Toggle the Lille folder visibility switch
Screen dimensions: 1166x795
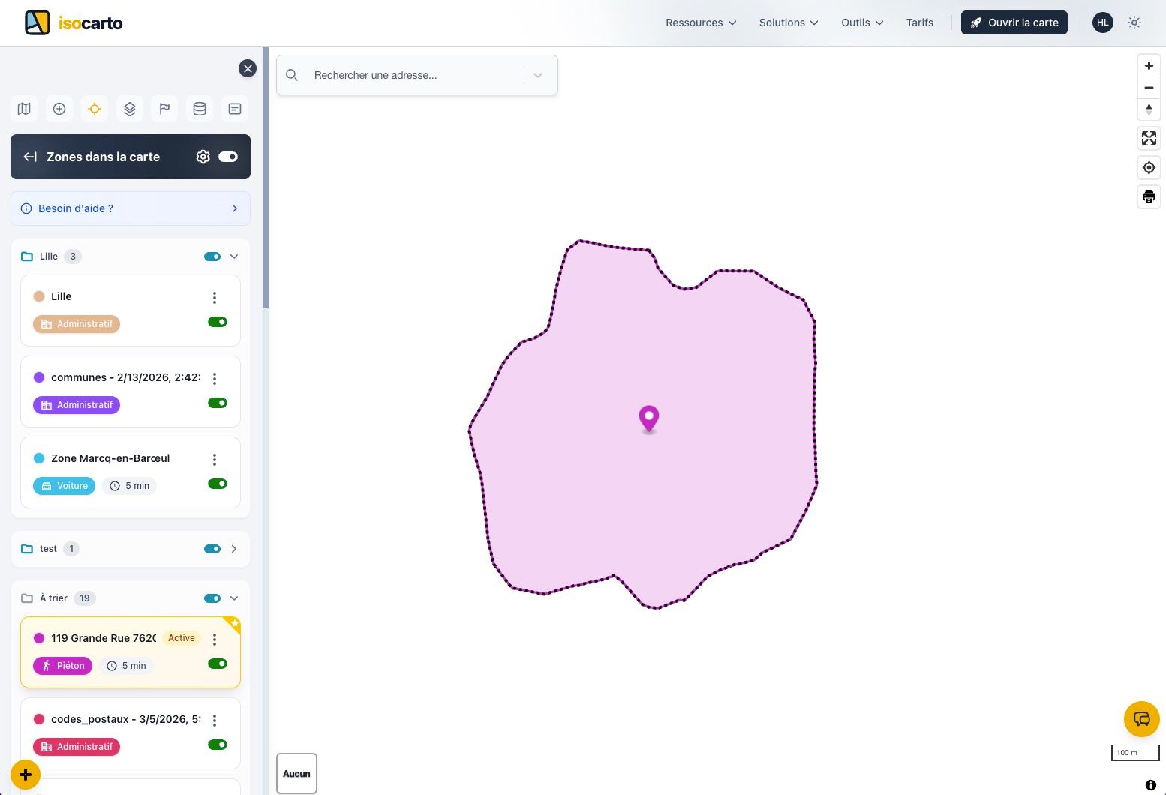(x=212, y=256)
